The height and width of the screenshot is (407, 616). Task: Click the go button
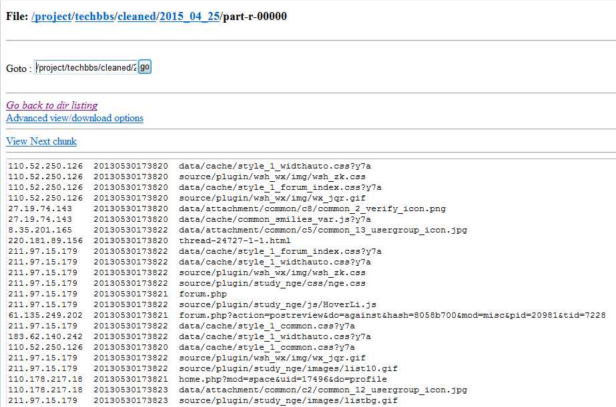point(145,67)
